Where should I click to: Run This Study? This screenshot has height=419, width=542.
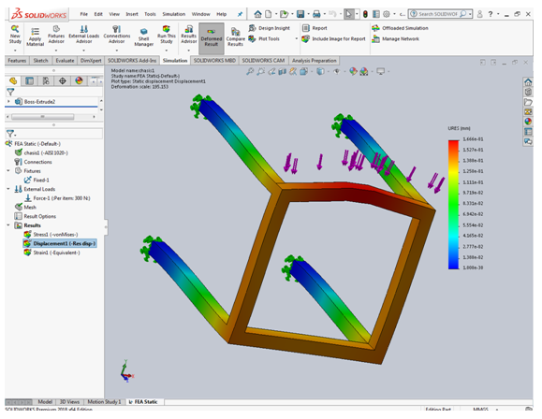[x=167, y=35]
